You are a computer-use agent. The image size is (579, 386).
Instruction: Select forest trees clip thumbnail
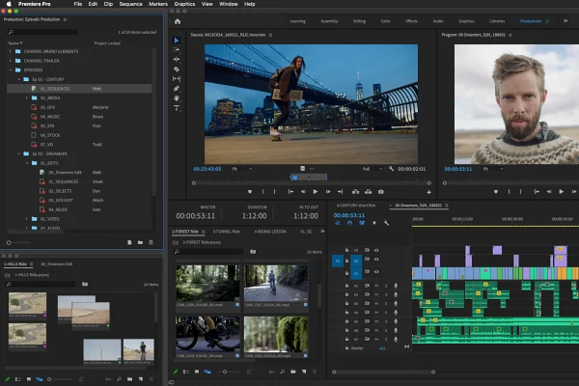pos(207,283)
